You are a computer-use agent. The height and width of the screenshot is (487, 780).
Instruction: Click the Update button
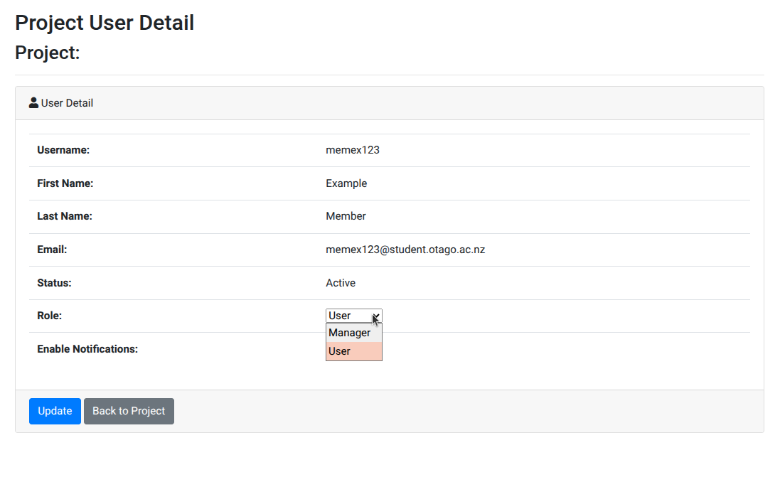coord(55,411)
